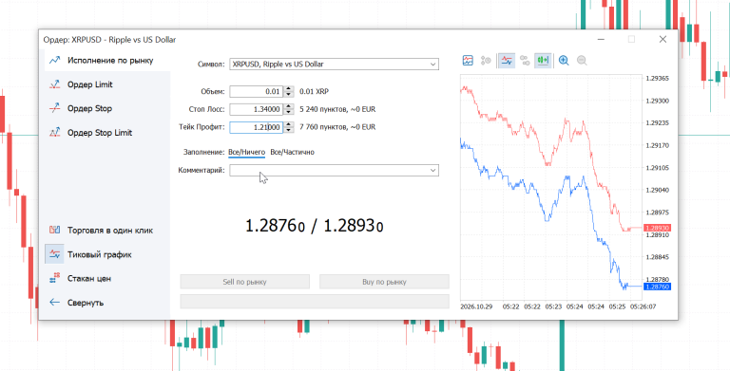Click greyed connected-nodes toolbar icon
This screenshot has height=371, width=730.
(x=525, y=61)
